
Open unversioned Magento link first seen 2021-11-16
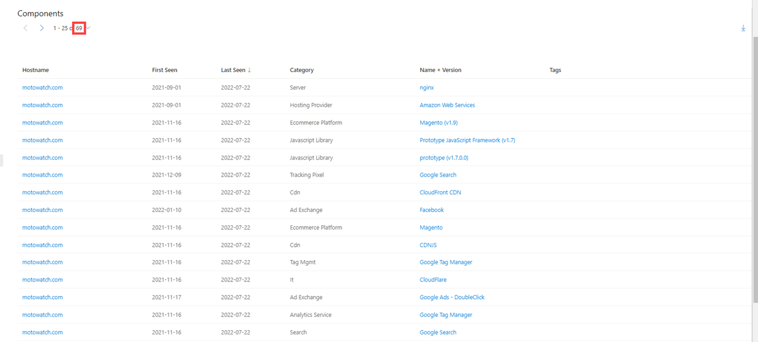pyautogui.click(x=431, y=227)
